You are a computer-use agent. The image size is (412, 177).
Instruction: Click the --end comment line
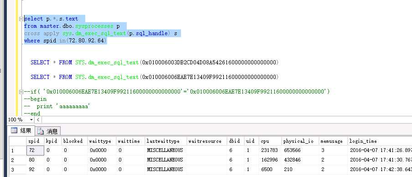(32, 114)
